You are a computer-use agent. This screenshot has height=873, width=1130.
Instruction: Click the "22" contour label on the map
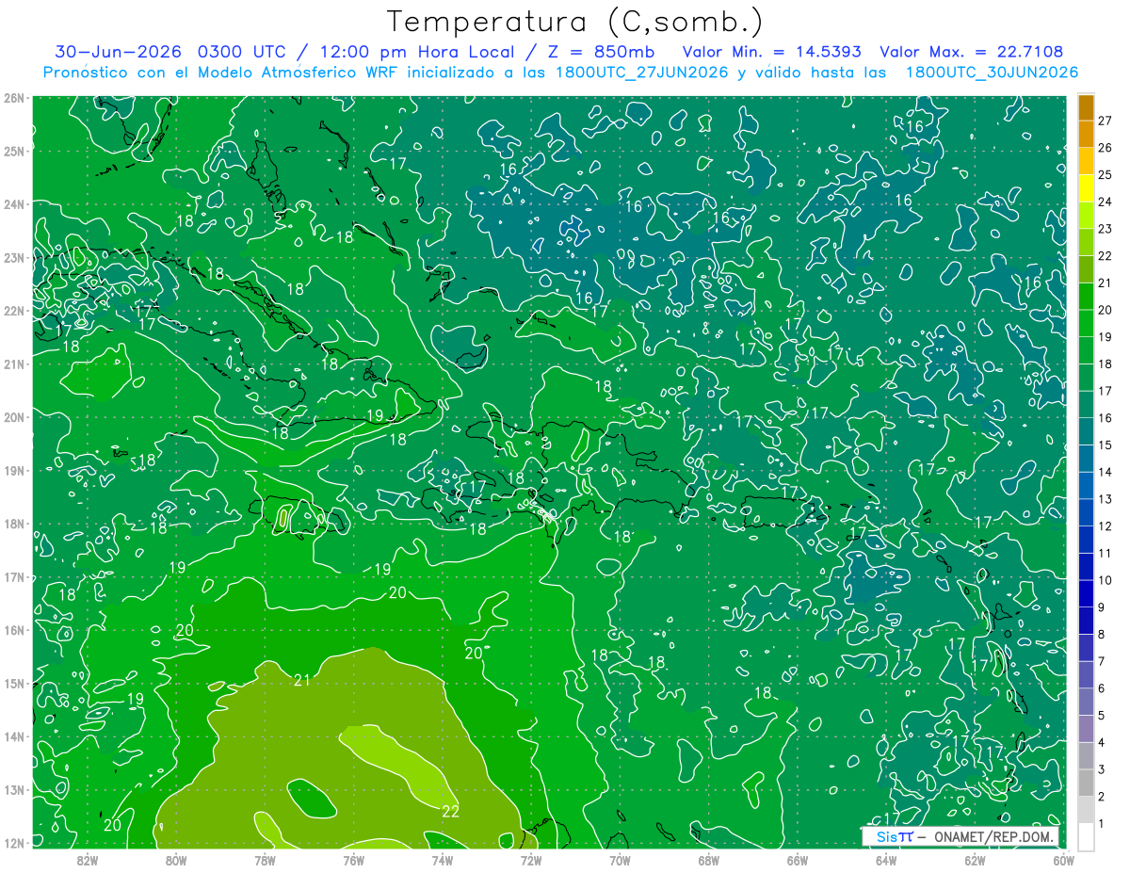click(x=450, y=811)
